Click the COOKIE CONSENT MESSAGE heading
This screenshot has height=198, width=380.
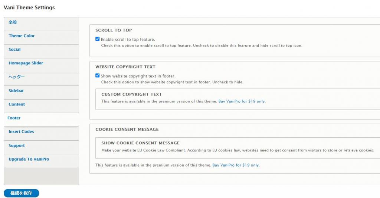click(x=127, y=129)
